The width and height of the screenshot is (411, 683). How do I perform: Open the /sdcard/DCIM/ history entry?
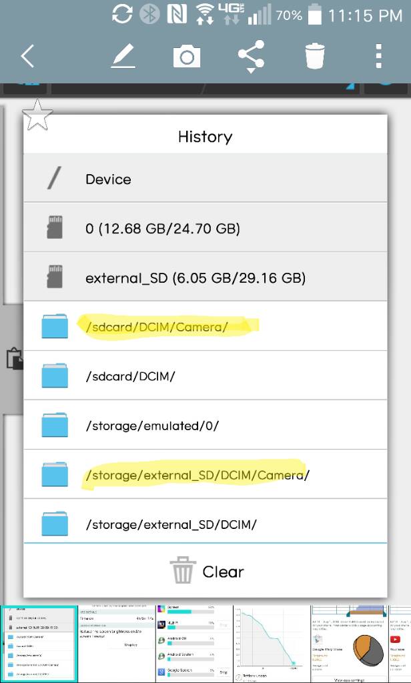(205, 376)
